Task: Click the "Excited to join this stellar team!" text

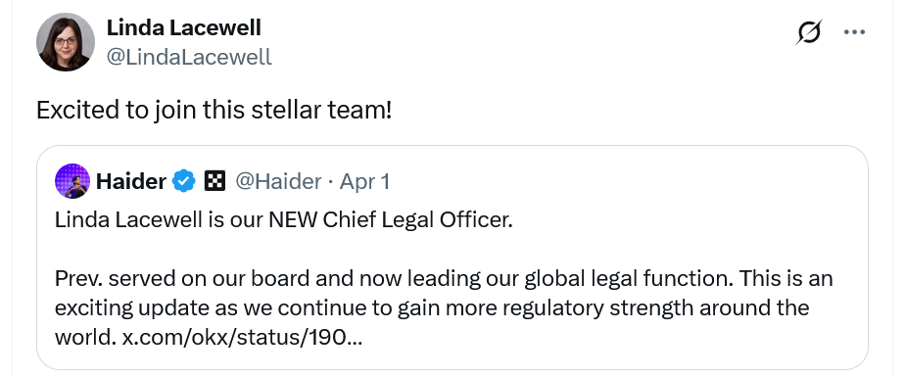Action: (x=214, y=110)
